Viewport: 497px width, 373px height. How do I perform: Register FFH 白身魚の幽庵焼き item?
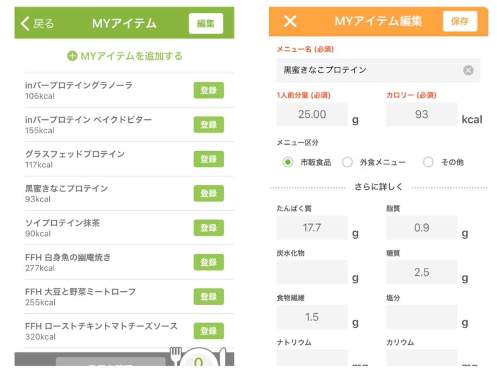tap(209, 262)
